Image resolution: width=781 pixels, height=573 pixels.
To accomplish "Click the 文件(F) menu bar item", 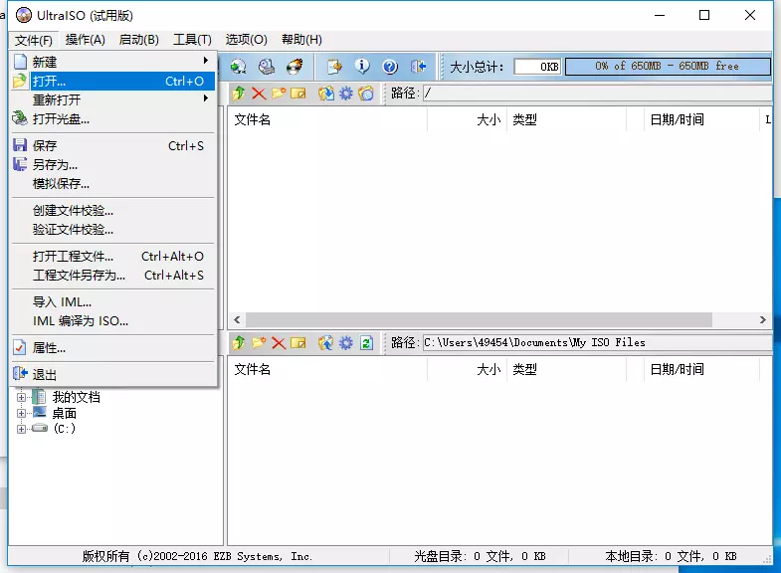I will [34, 40].
